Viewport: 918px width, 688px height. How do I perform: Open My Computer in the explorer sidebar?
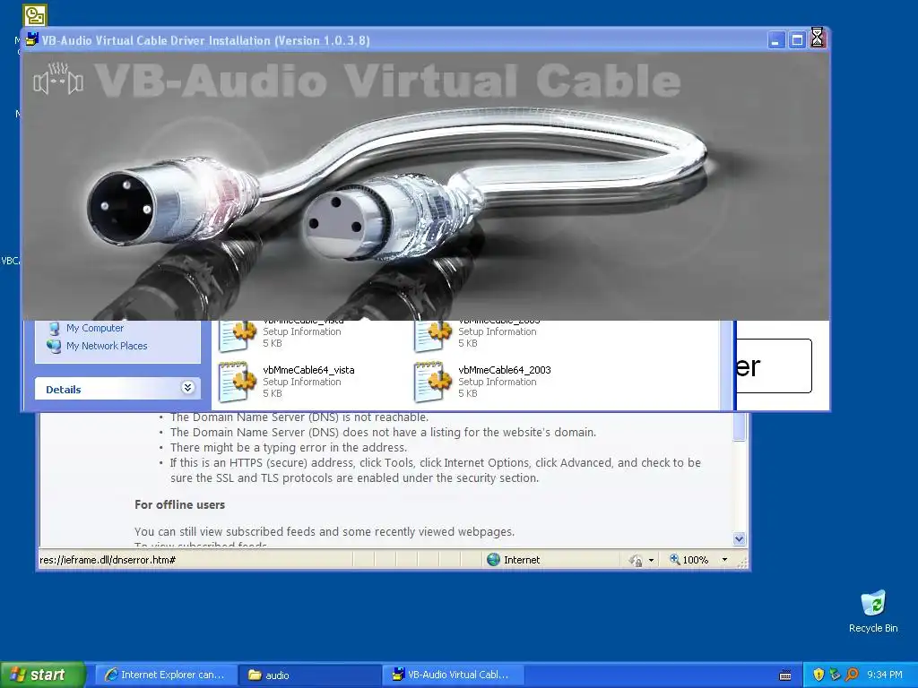(x=95, y=328)
